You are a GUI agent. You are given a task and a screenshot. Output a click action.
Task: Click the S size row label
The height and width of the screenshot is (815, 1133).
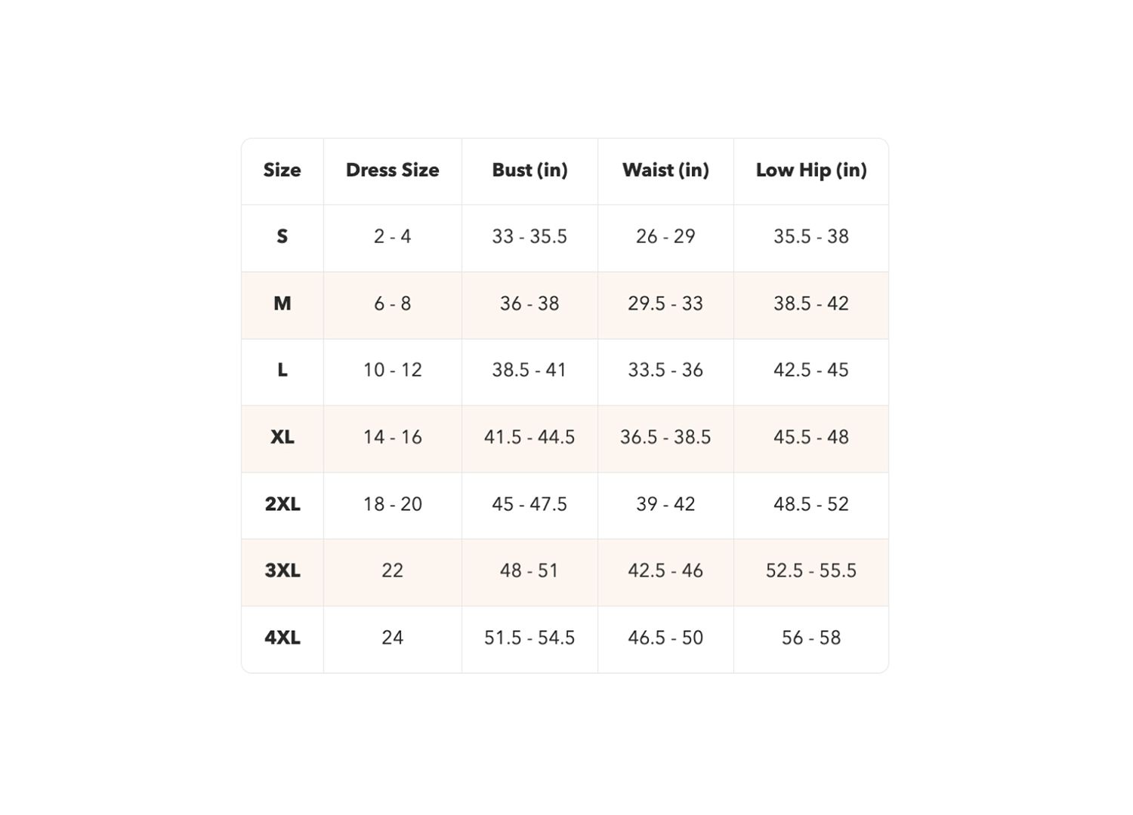click(x=282, y=237)
